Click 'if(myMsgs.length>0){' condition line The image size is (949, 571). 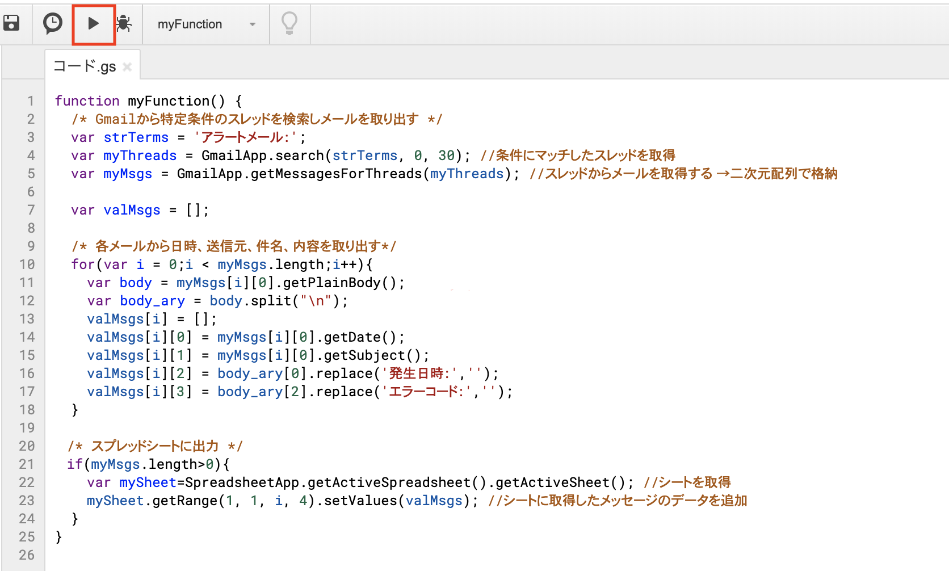148,464
